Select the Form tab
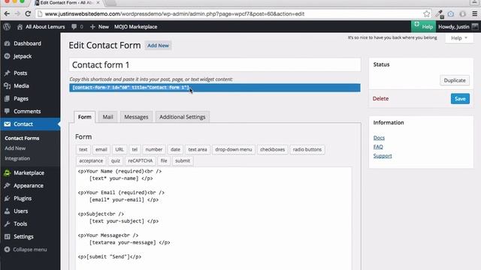Screen dimensions: 481x270 click(x=85, y=117)
